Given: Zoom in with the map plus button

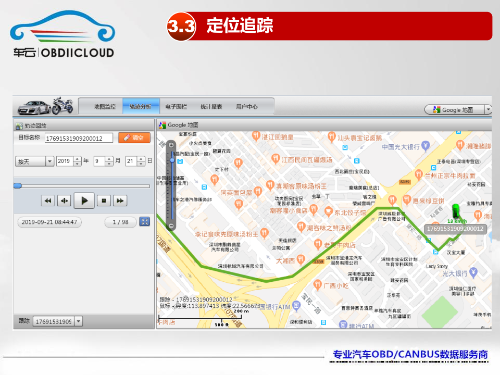Looking at the screenshot, I should pyautogui.click(x=171, y=145).
